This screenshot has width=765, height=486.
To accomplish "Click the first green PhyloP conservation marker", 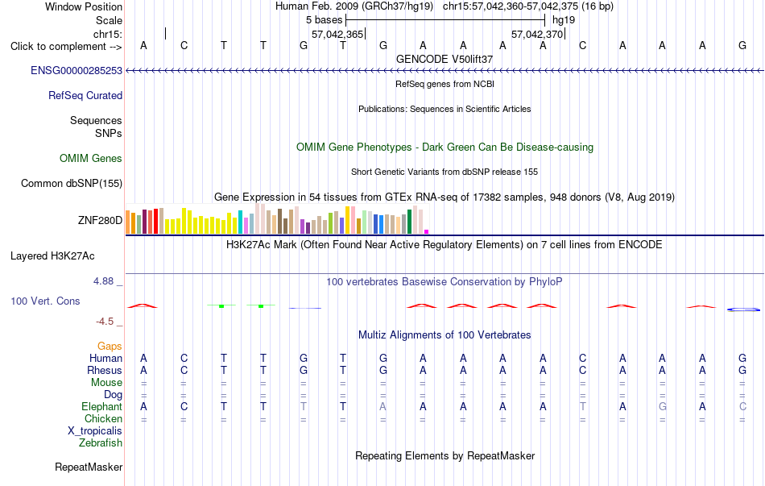I will tap(221, 305).
